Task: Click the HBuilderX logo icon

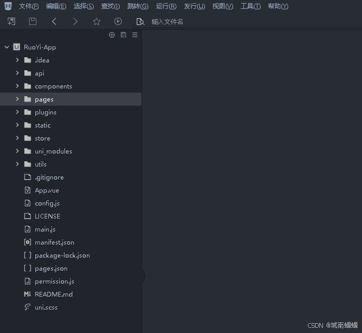Action: coord(8,6)
